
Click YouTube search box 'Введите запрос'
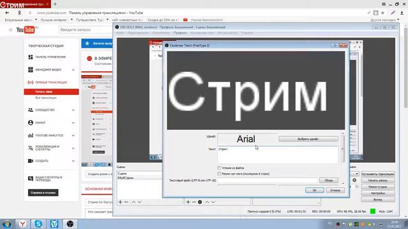pyautogui.click(x=86, y=30)
